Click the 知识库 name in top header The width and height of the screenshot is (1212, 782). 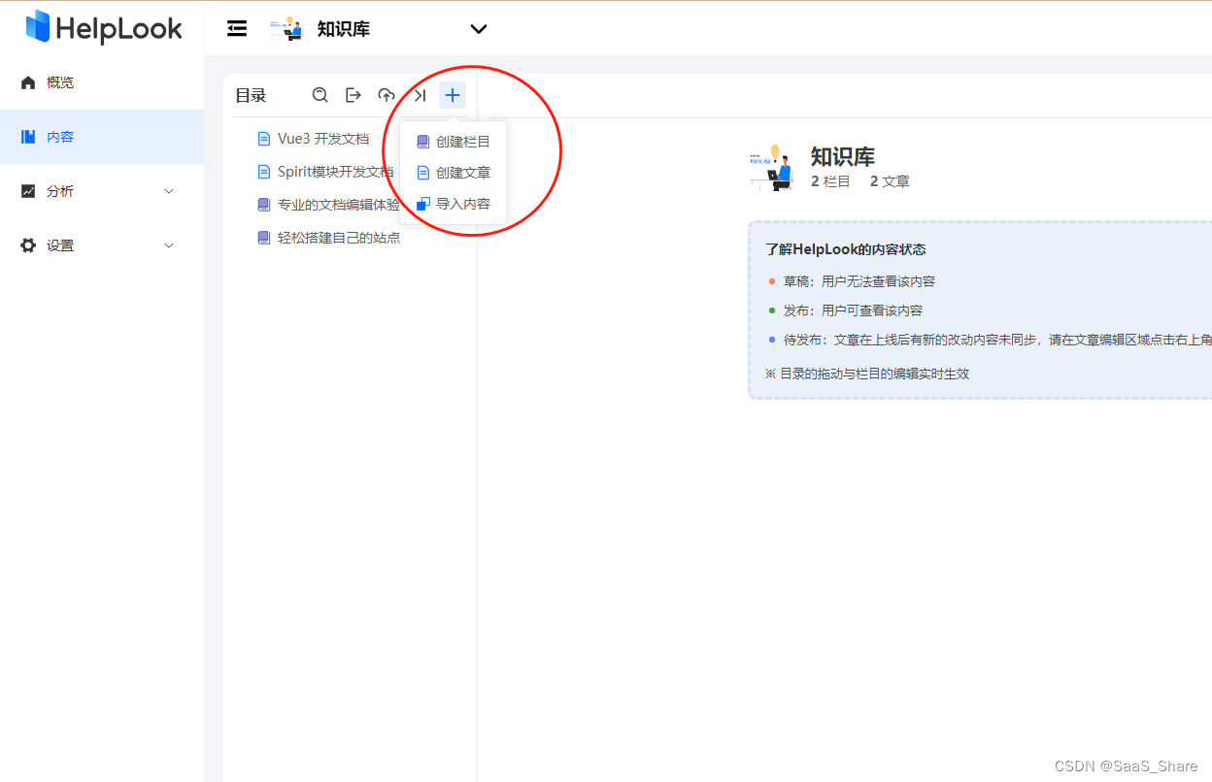[x=344, y=29]
